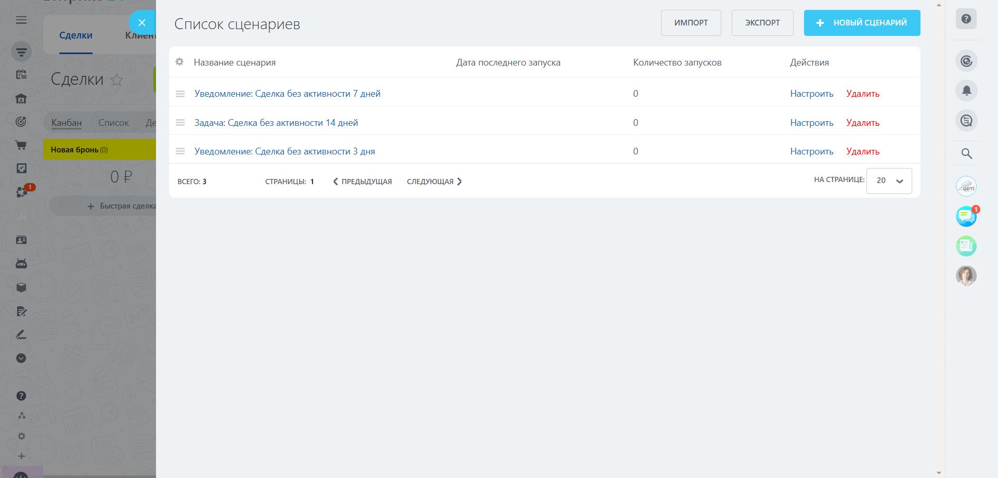Close the scenarios list slider panel
The height and width of the screenshot is (478, 998).
(x=141, y=23)
